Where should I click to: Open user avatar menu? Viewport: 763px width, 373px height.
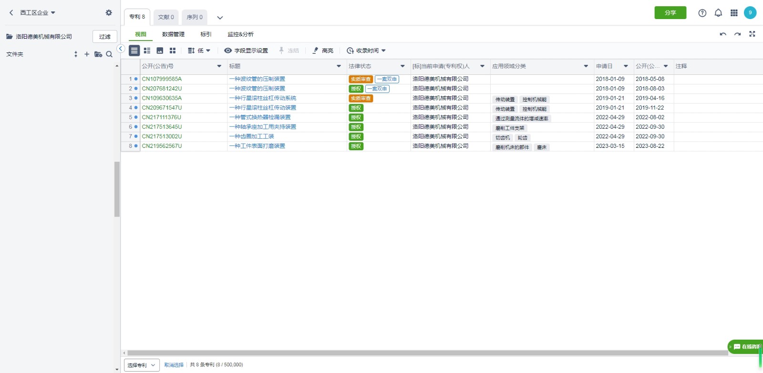(x=750, y=13)
